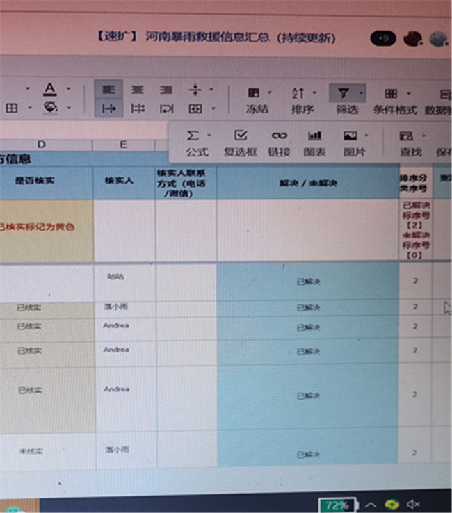Open 查找 (find) from the toolbar

410,142
